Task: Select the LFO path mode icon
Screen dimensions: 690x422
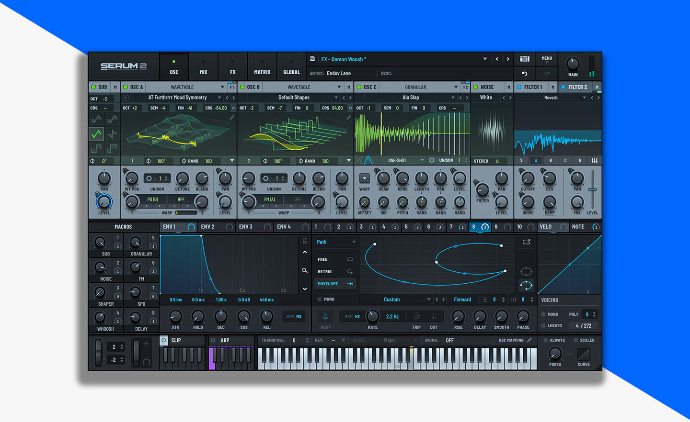Action: tap(526, 286)
